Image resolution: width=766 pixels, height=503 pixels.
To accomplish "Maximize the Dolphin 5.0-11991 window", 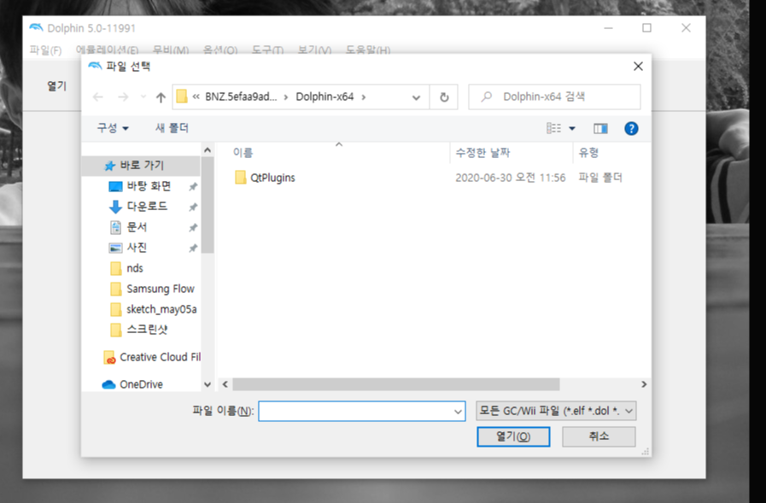I will (646, 28).
